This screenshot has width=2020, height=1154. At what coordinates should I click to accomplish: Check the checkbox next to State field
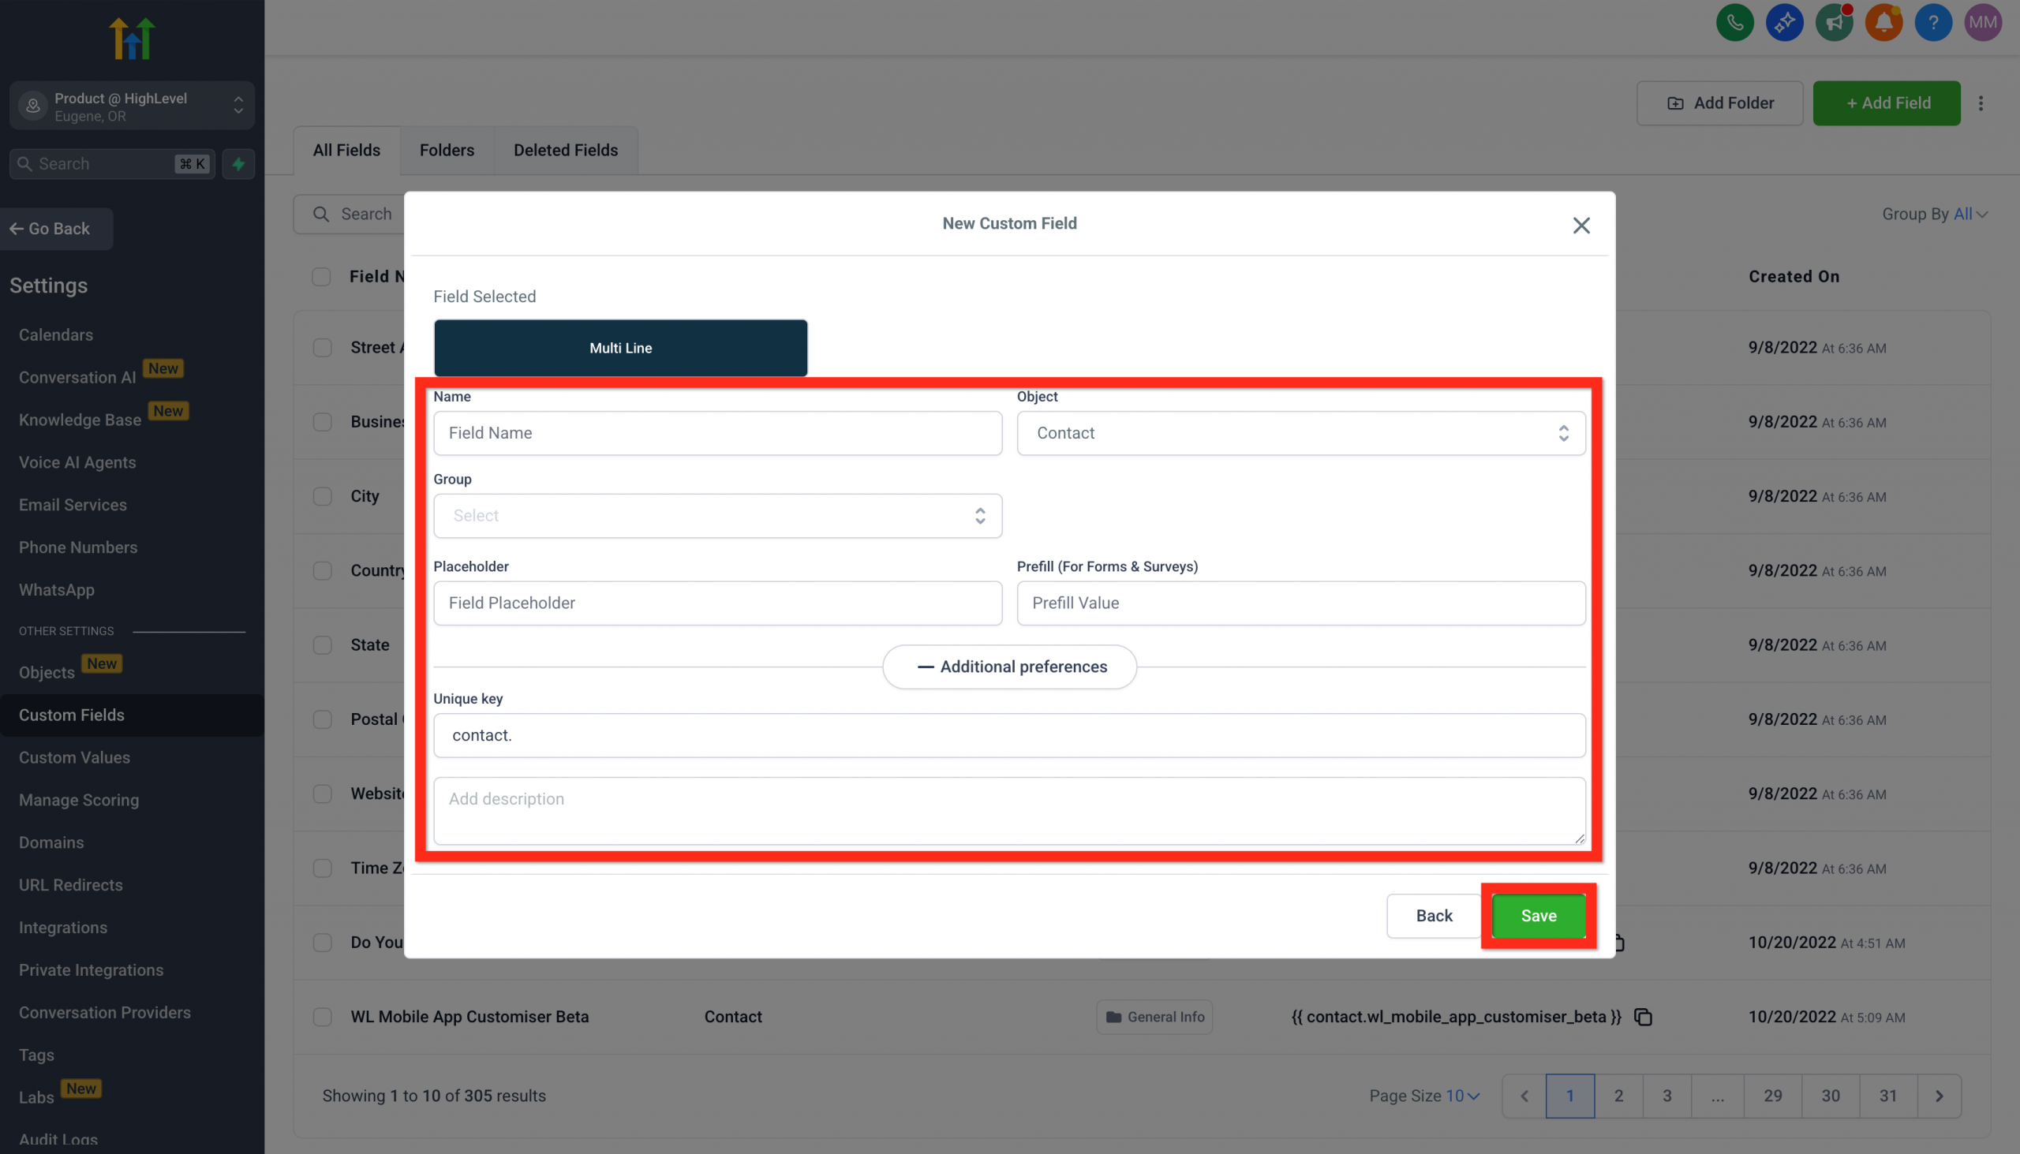click(322, 645)
